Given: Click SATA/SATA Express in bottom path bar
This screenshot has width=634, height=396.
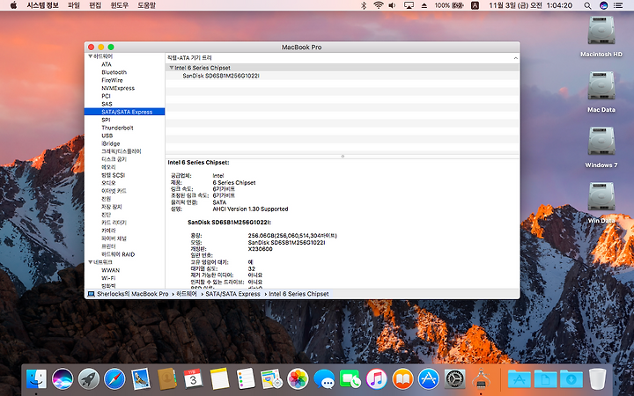Looking at the screenshot, I should point(232,294).
